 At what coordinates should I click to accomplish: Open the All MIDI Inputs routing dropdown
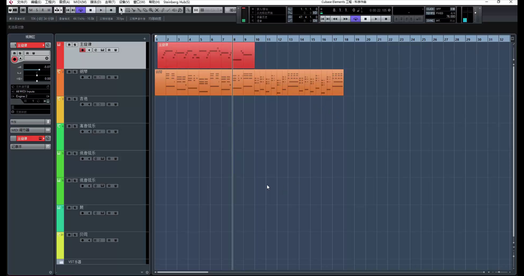(31, 91)
